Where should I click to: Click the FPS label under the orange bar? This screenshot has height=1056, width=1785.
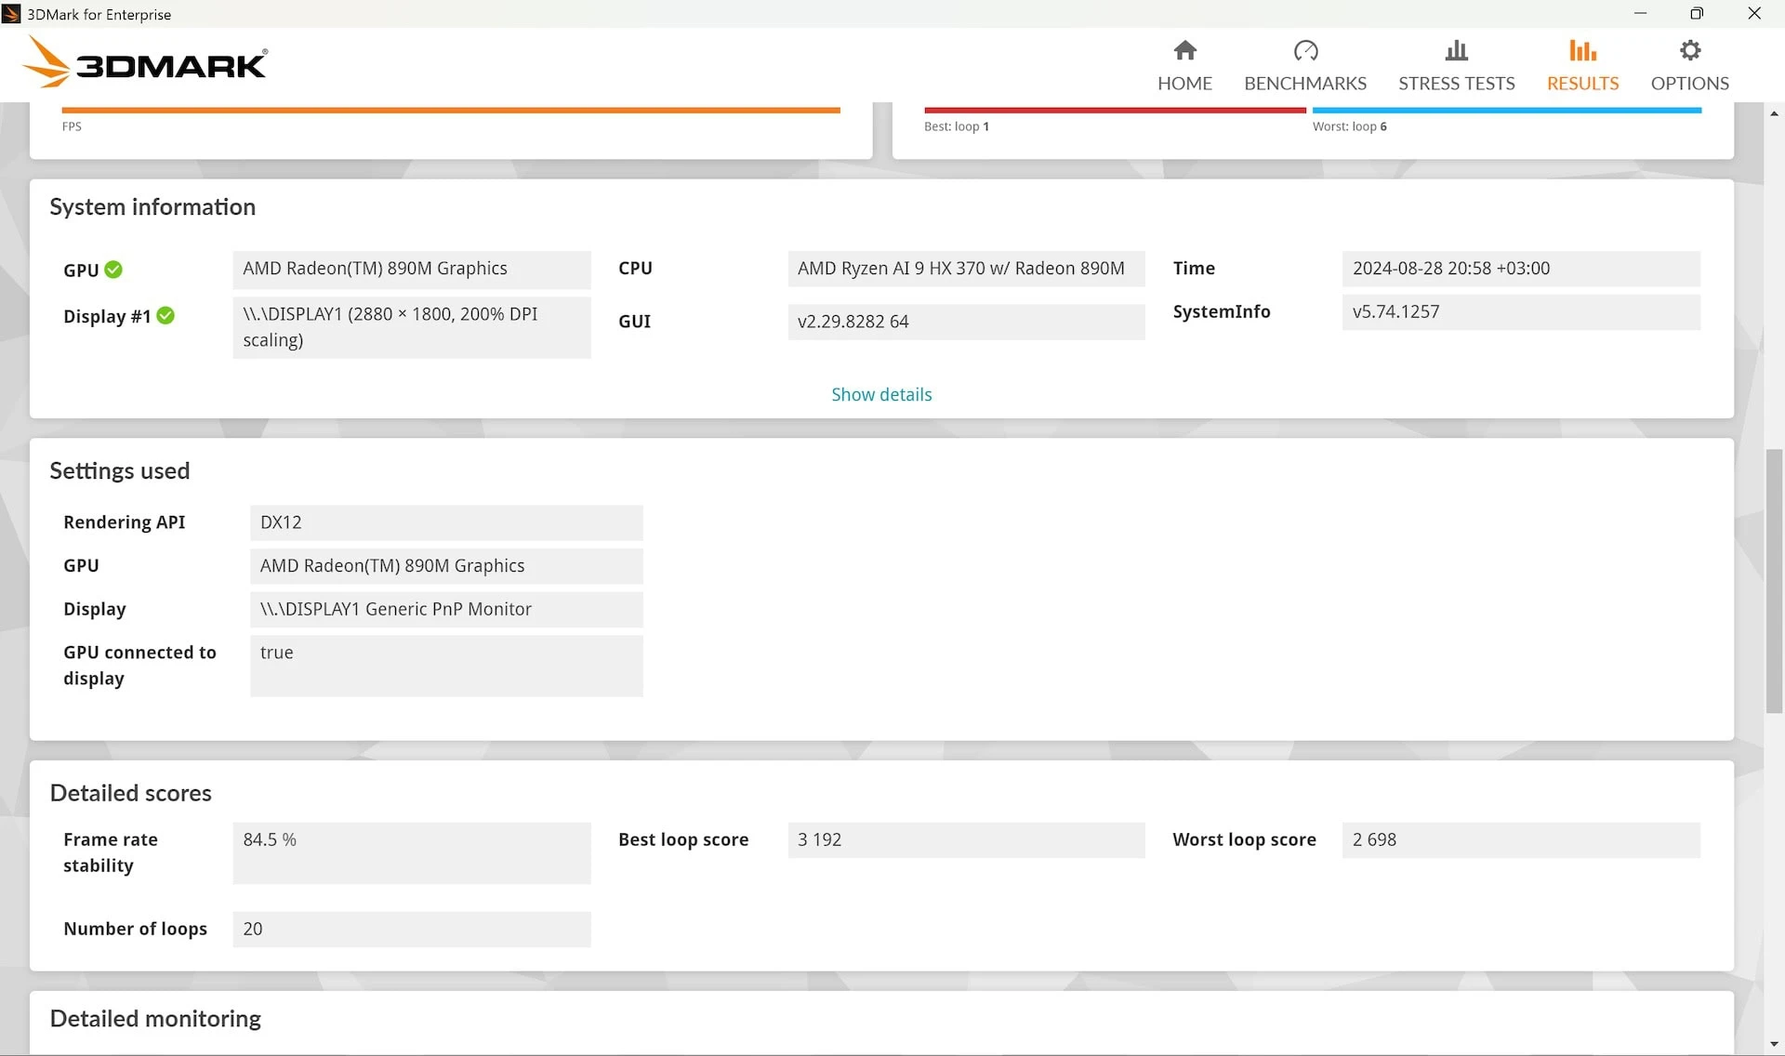(x=72, y=126)
